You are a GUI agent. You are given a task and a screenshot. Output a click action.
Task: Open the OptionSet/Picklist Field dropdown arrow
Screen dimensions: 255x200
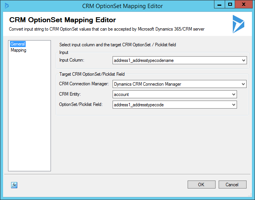(234, 105)
